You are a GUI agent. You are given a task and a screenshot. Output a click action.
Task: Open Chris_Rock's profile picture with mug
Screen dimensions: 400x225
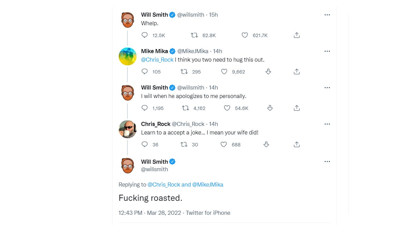(x=127, y=129)
